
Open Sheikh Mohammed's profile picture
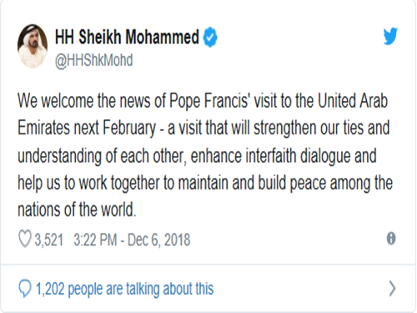click(33, 46)
